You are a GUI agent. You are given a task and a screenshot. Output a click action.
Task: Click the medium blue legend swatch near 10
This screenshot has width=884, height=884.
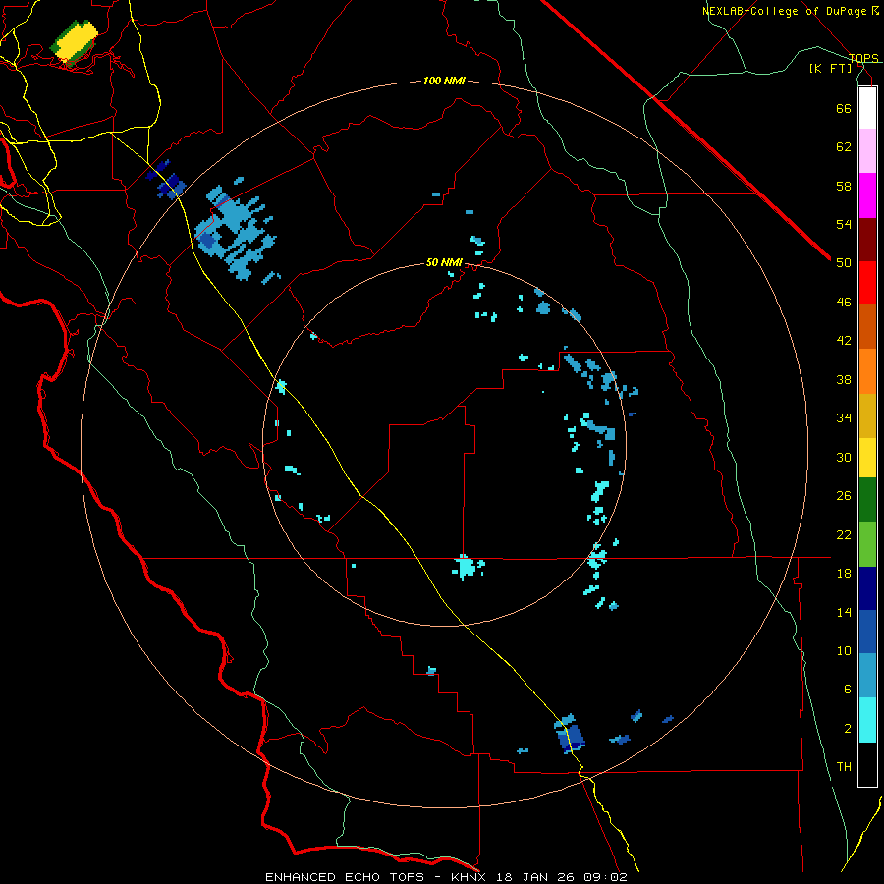point(867,632)
